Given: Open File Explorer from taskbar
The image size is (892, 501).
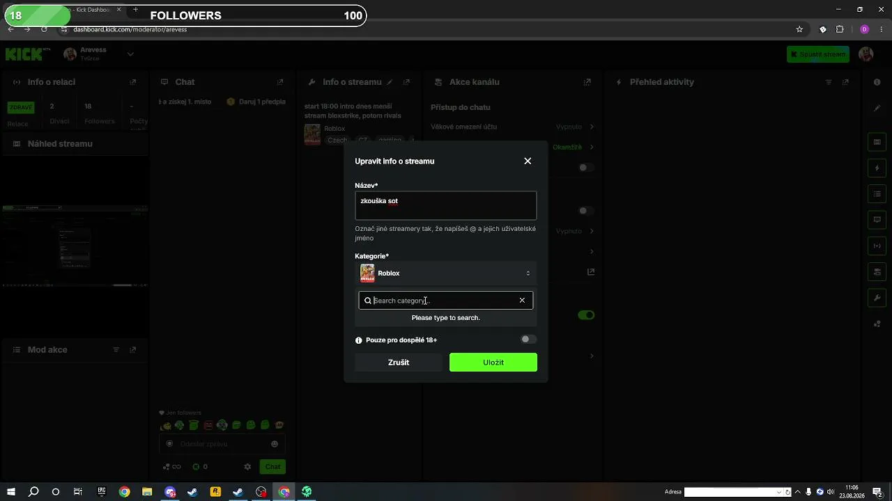Looking at the screenshot, I should pos(147,492).
